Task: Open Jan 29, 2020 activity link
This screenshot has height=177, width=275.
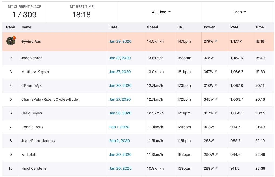Action: tap(120, 41)
